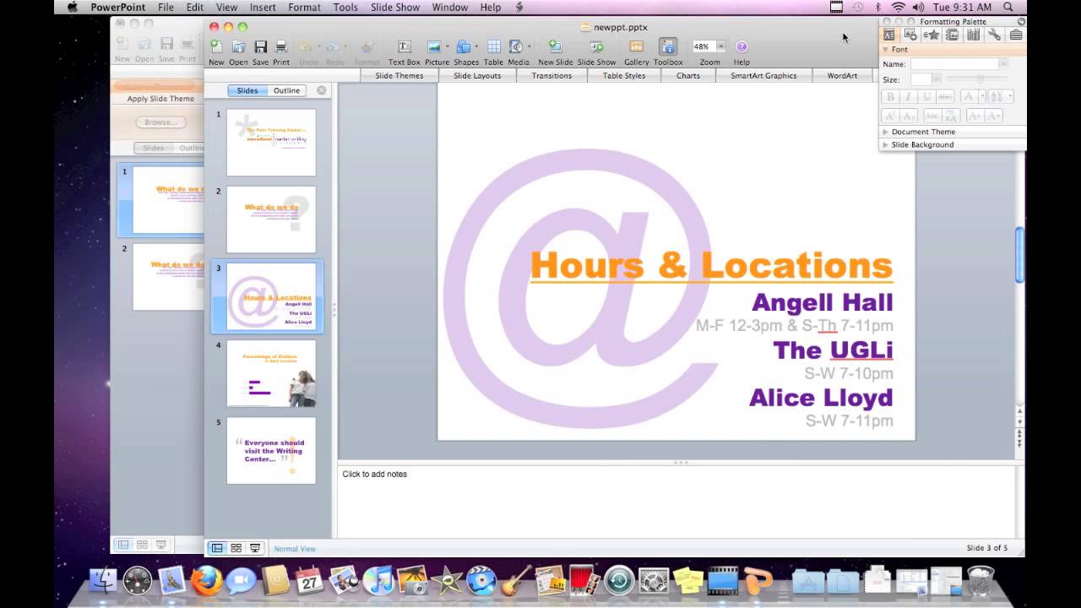Open the Zoom percentage dropdown
This screenshot has height=608, width=1081.
pyautogui.click(x=721, y=46)
